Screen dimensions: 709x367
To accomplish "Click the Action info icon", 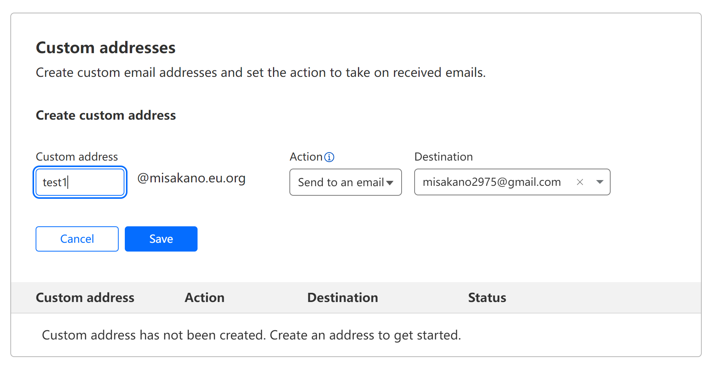I will (x=329, y=157).
